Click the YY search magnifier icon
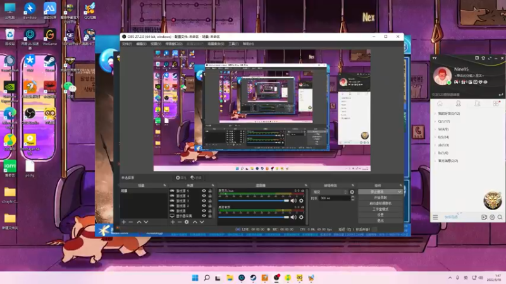This screenshot has height=284, width=506. pyautogui.click(x=500, y=217)
